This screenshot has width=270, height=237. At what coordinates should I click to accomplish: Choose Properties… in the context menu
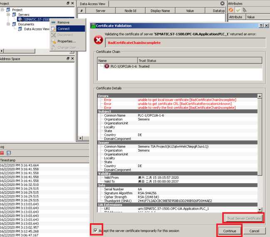coord(67,41)
